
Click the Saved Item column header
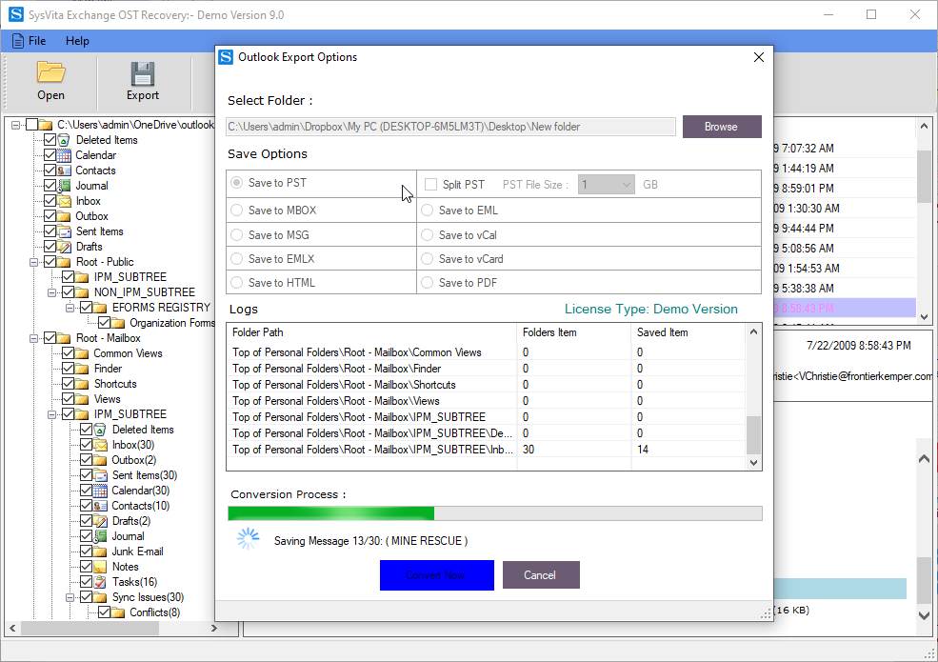(688, 332)
